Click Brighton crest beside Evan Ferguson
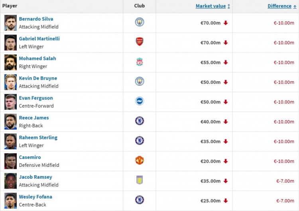299x211 pixels. [140, 101]
